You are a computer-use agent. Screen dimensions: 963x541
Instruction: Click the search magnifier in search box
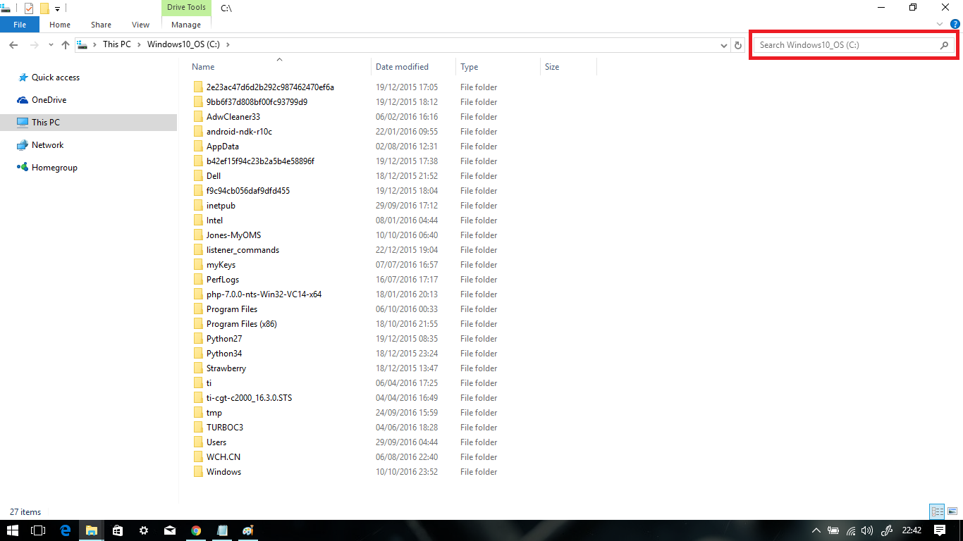(x=945, y=44)
